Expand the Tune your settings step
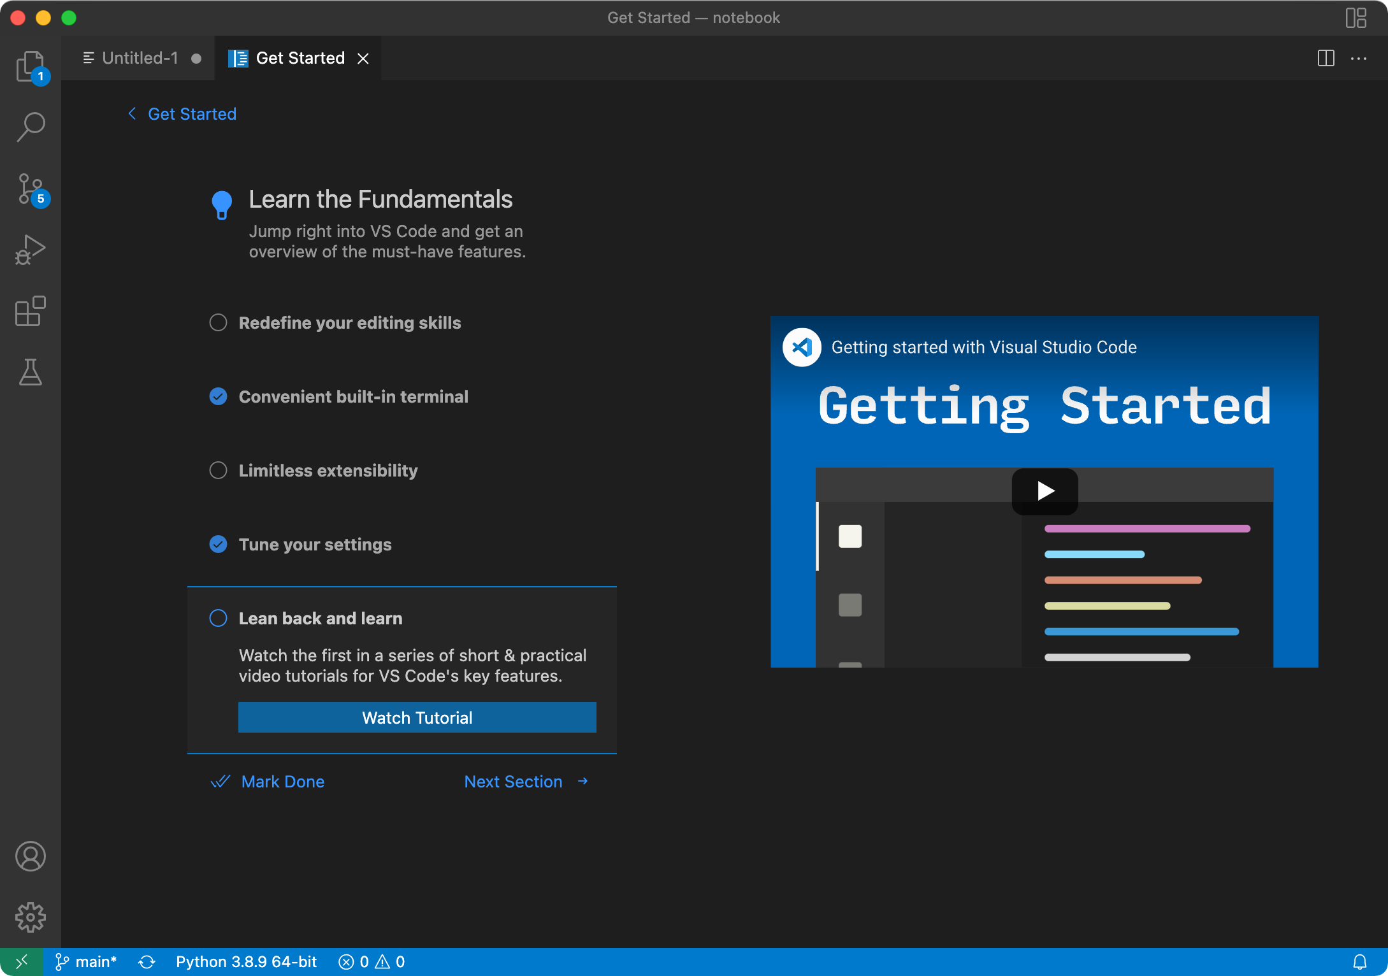 point(315,545)
